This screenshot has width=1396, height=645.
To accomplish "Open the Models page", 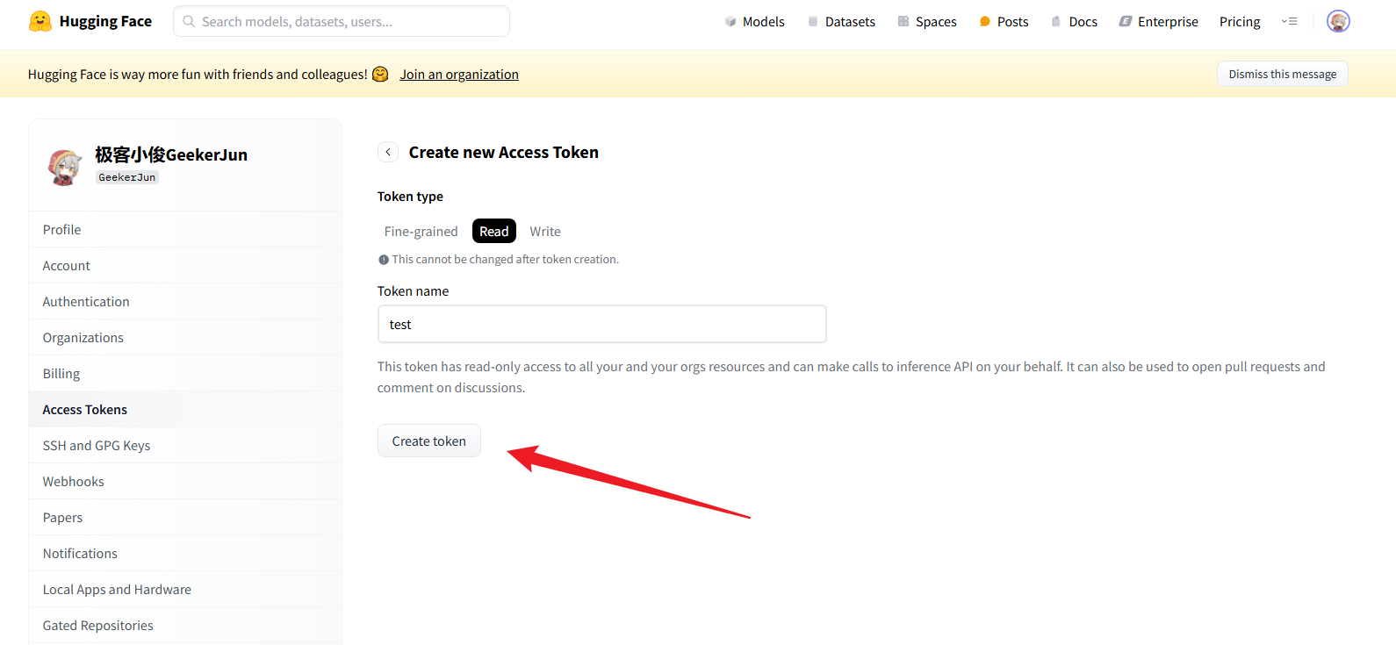I will point(755,21).
